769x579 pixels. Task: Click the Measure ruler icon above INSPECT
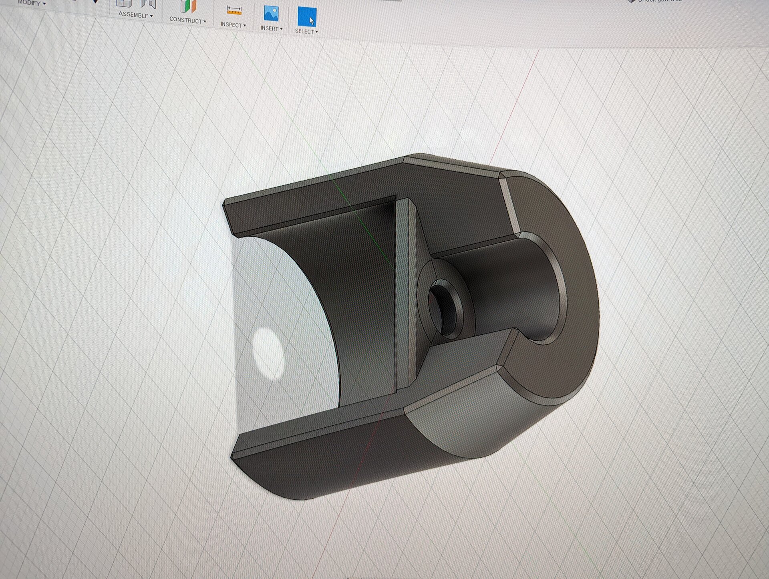coord(234,10)
